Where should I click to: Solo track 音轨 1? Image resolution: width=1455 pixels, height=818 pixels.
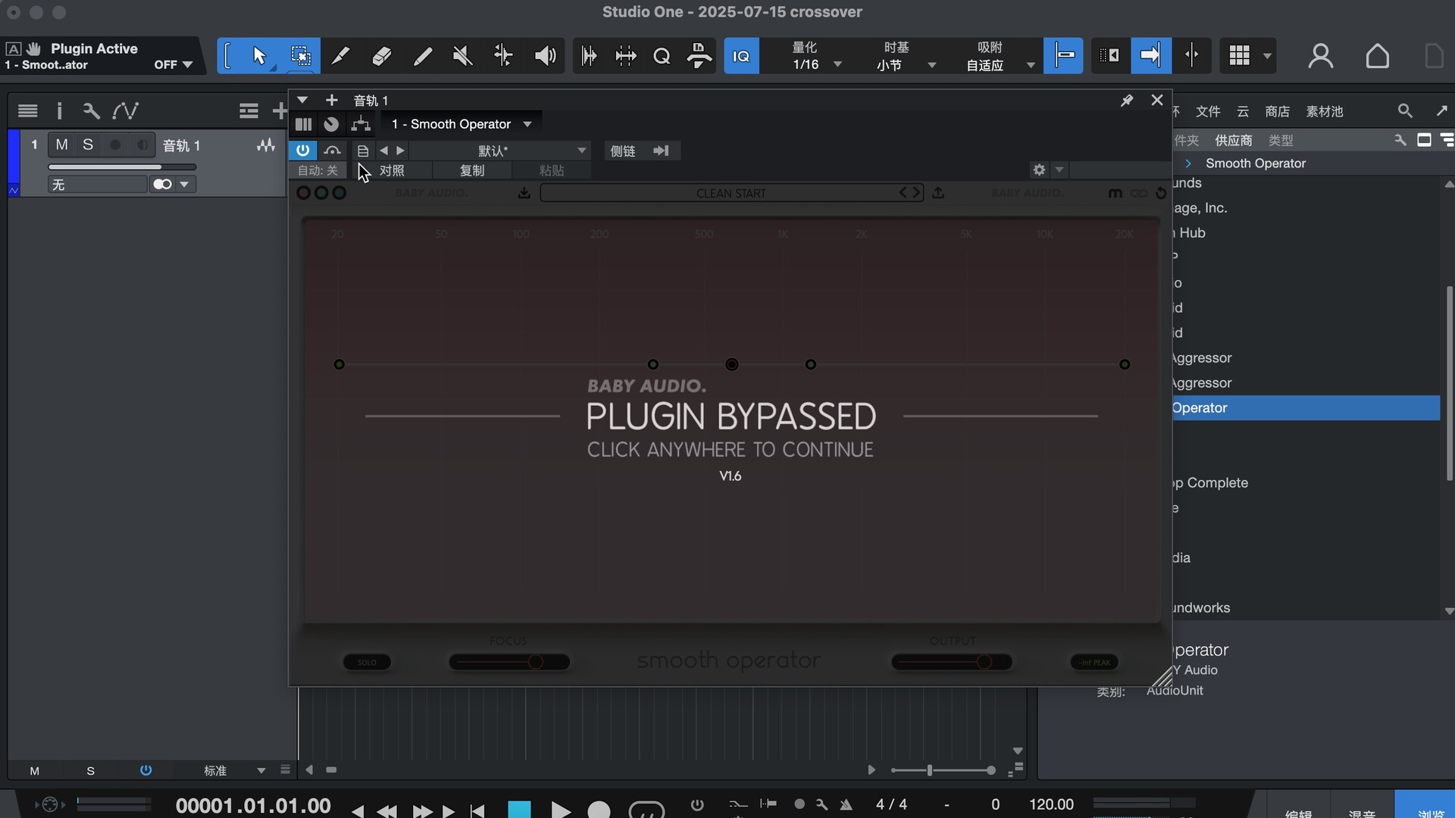pos(88,145)
